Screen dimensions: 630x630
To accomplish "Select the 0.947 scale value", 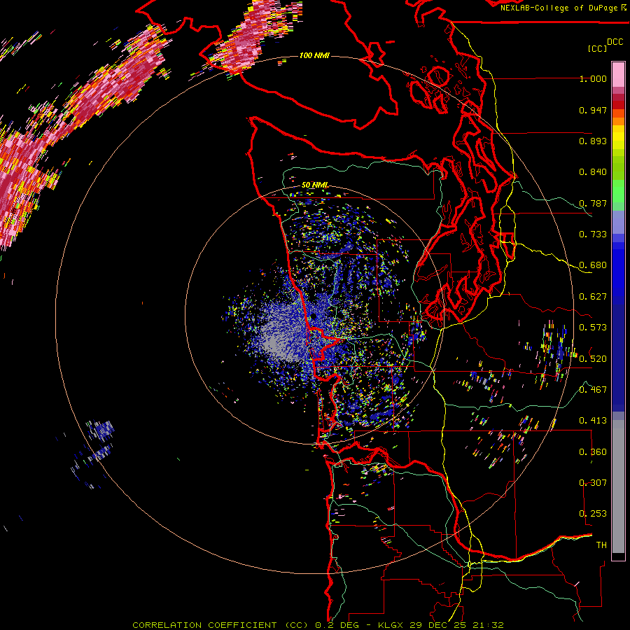I will click(x=593, y=110).
